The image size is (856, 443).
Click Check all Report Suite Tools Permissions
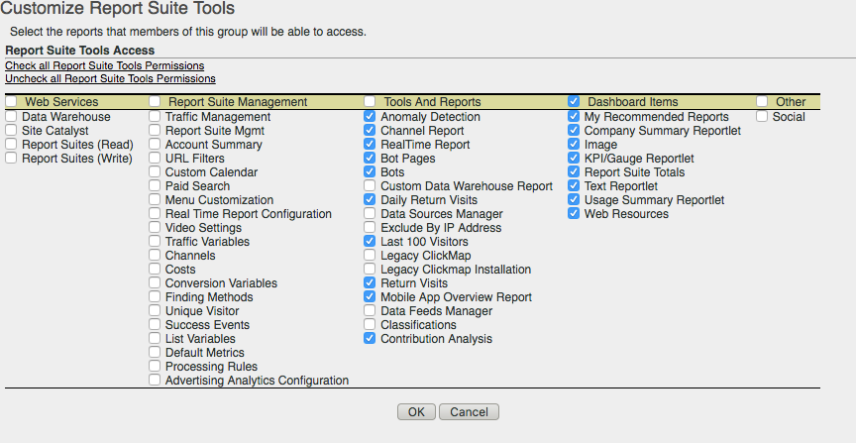[104, 65]
